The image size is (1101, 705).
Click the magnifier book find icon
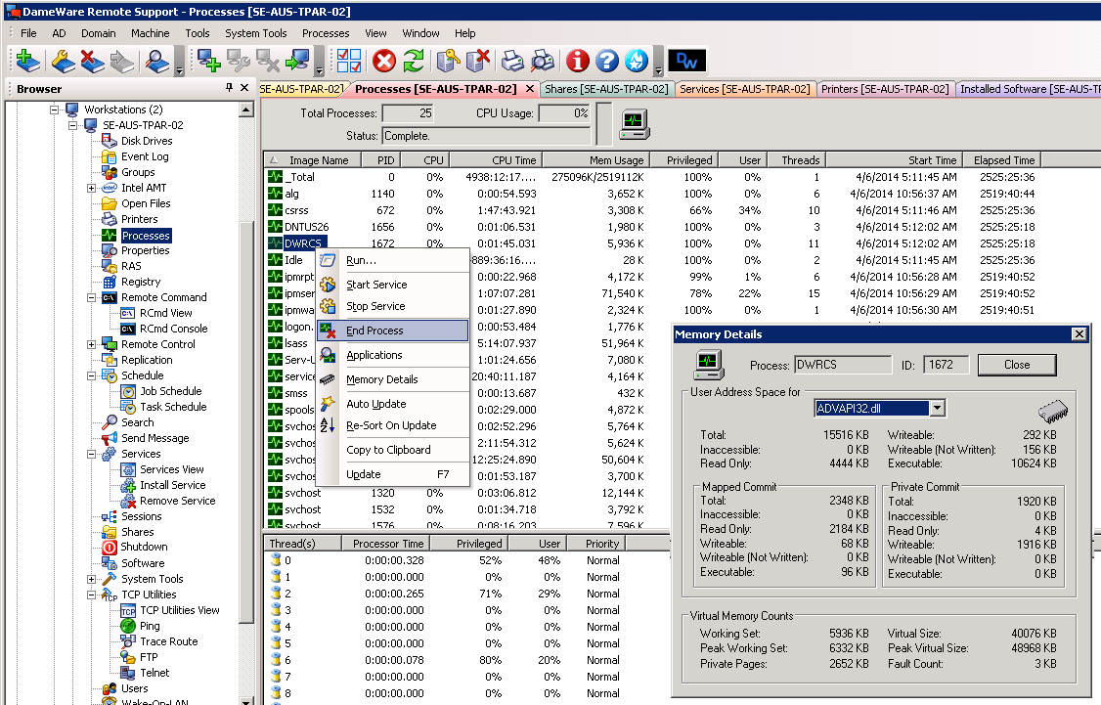click(x=156, y=61)
